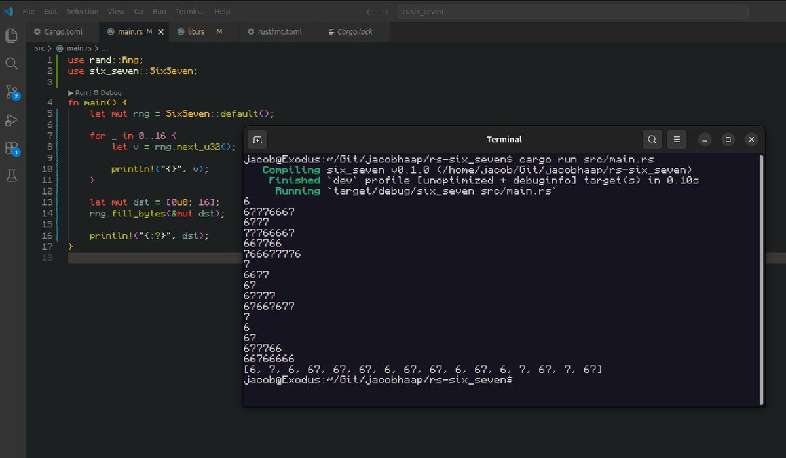Minimize the Terminal window
This screenshot has height=458, width=786.
(x=705, y=140)
